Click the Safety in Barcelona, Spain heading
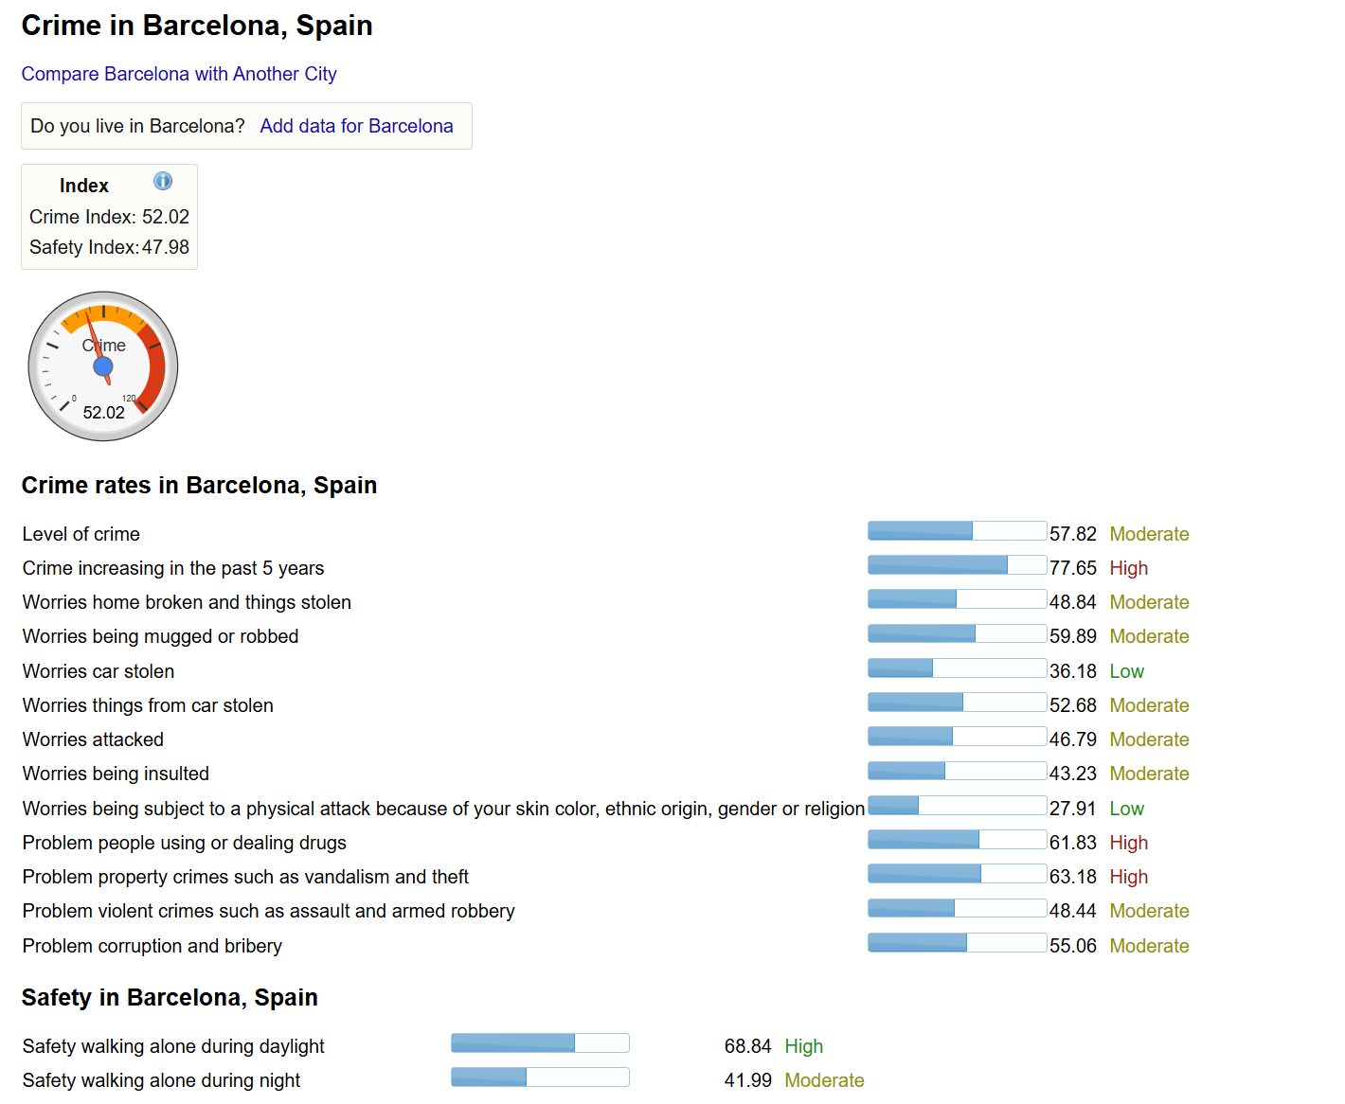The height and width of the screenshot is (1104, 1345). click(x=170, y=998)
